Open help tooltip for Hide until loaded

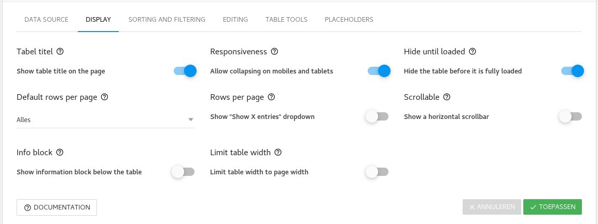coord(472,51)
